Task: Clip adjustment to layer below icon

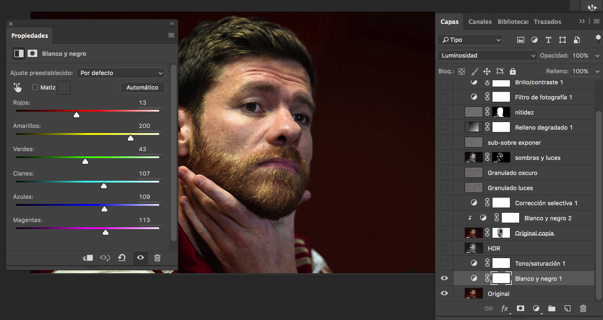Action: coord(88,258)
